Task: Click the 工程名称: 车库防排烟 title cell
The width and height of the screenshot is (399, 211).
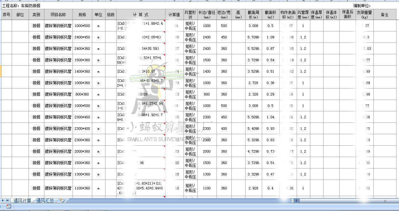Action: click(x=21, y=6)
